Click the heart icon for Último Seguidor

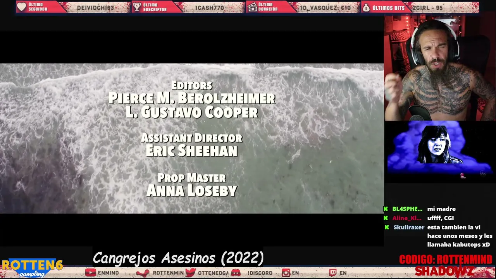(22, 7)
